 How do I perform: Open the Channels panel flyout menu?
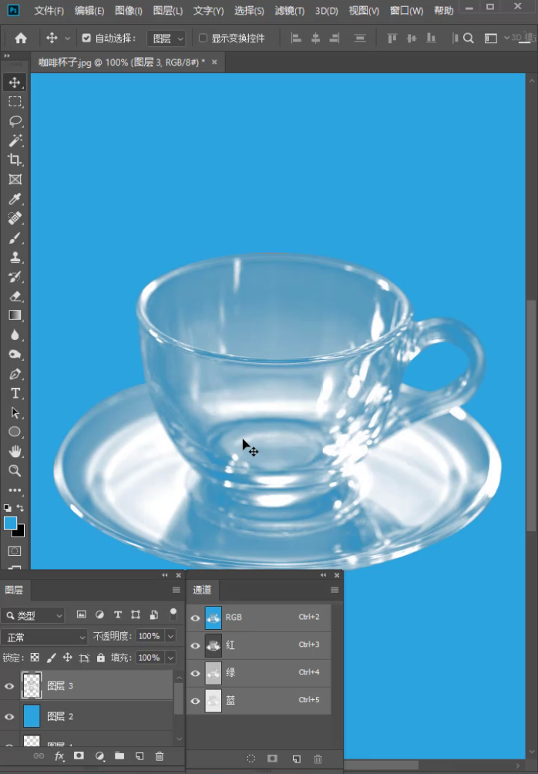335,590
